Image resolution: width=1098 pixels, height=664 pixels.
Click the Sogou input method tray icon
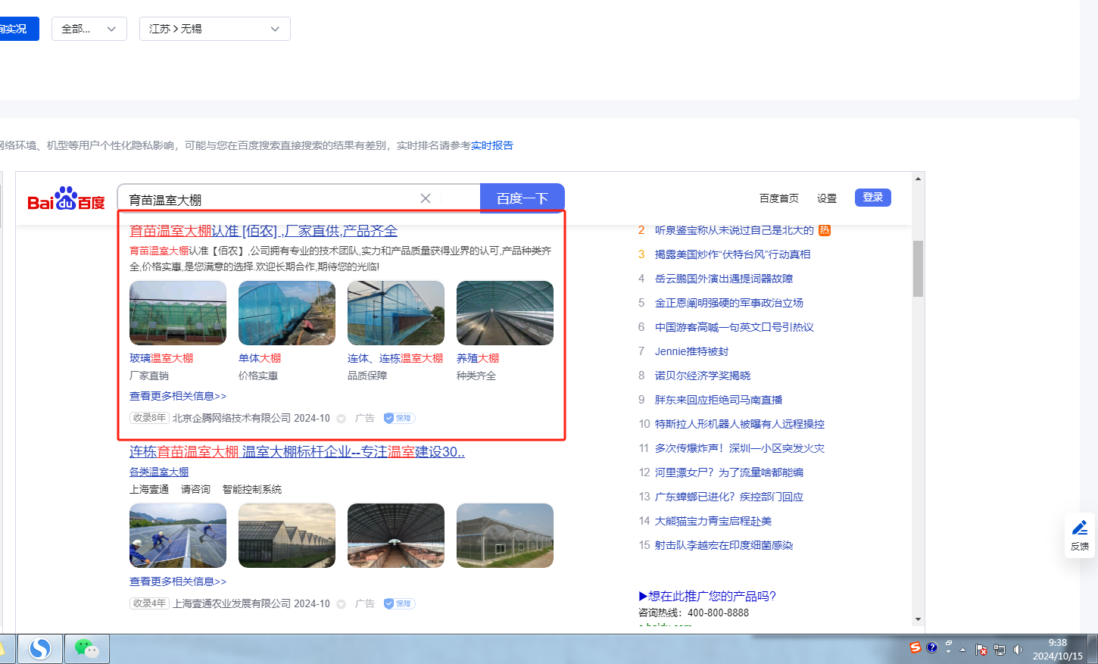916,648
